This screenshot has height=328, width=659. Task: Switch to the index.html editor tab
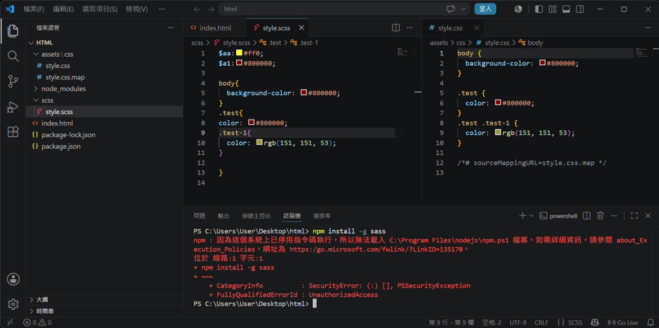(215, 28)
